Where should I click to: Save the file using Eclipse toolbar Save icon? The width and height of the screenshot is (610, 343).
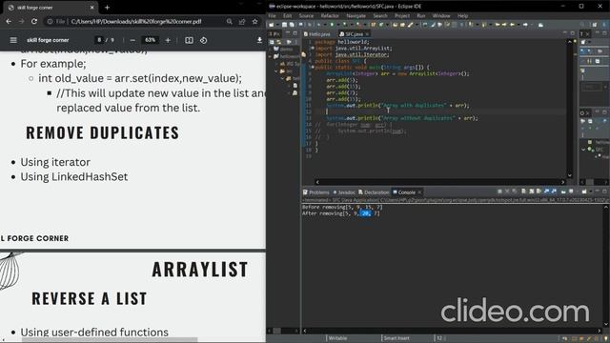click(x=284, y=25)
